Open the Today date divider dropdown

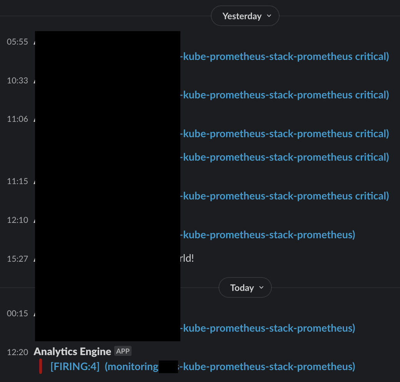245,287
